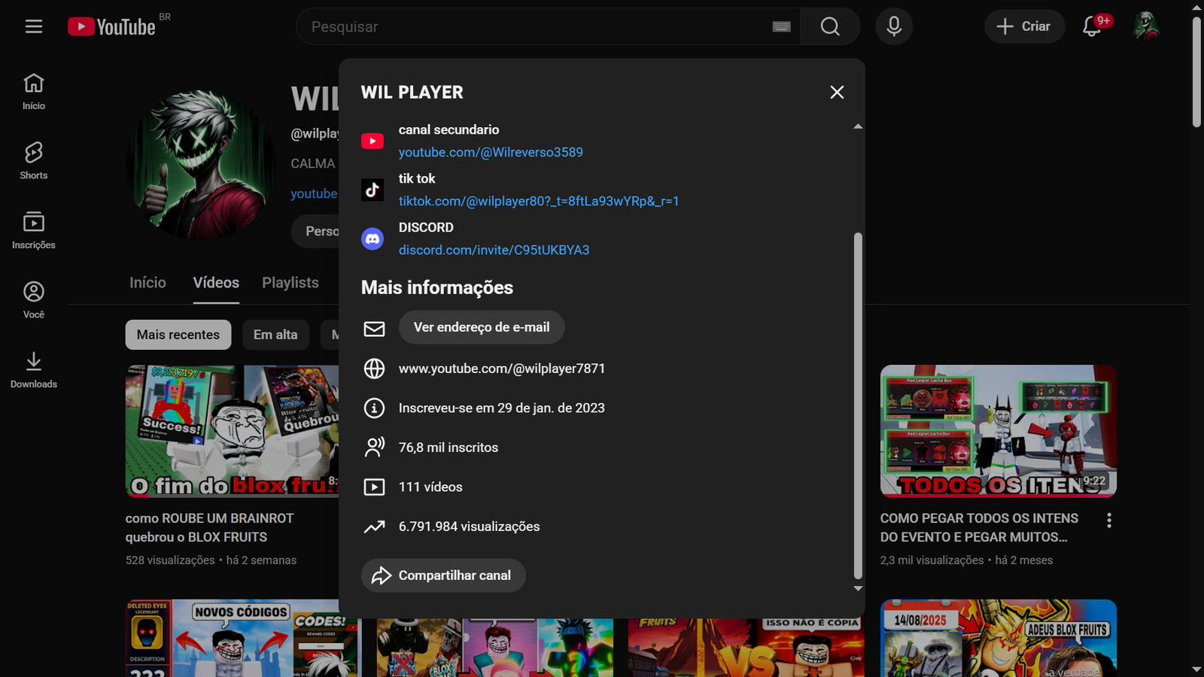Open the Discord invite link
The width and height of the screenshot is (1204, 677).
coord(494,250)
